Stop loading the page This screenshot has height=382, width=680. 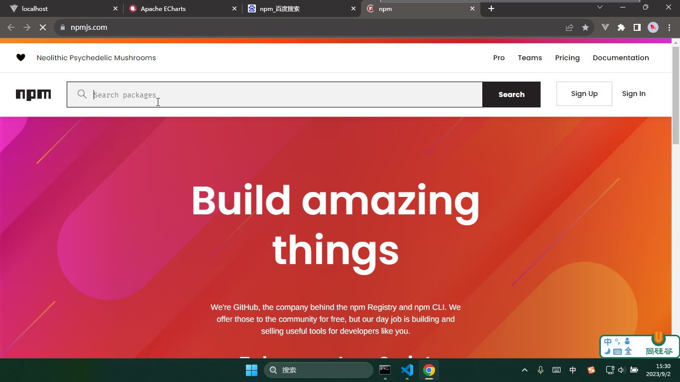click(43, 27)
